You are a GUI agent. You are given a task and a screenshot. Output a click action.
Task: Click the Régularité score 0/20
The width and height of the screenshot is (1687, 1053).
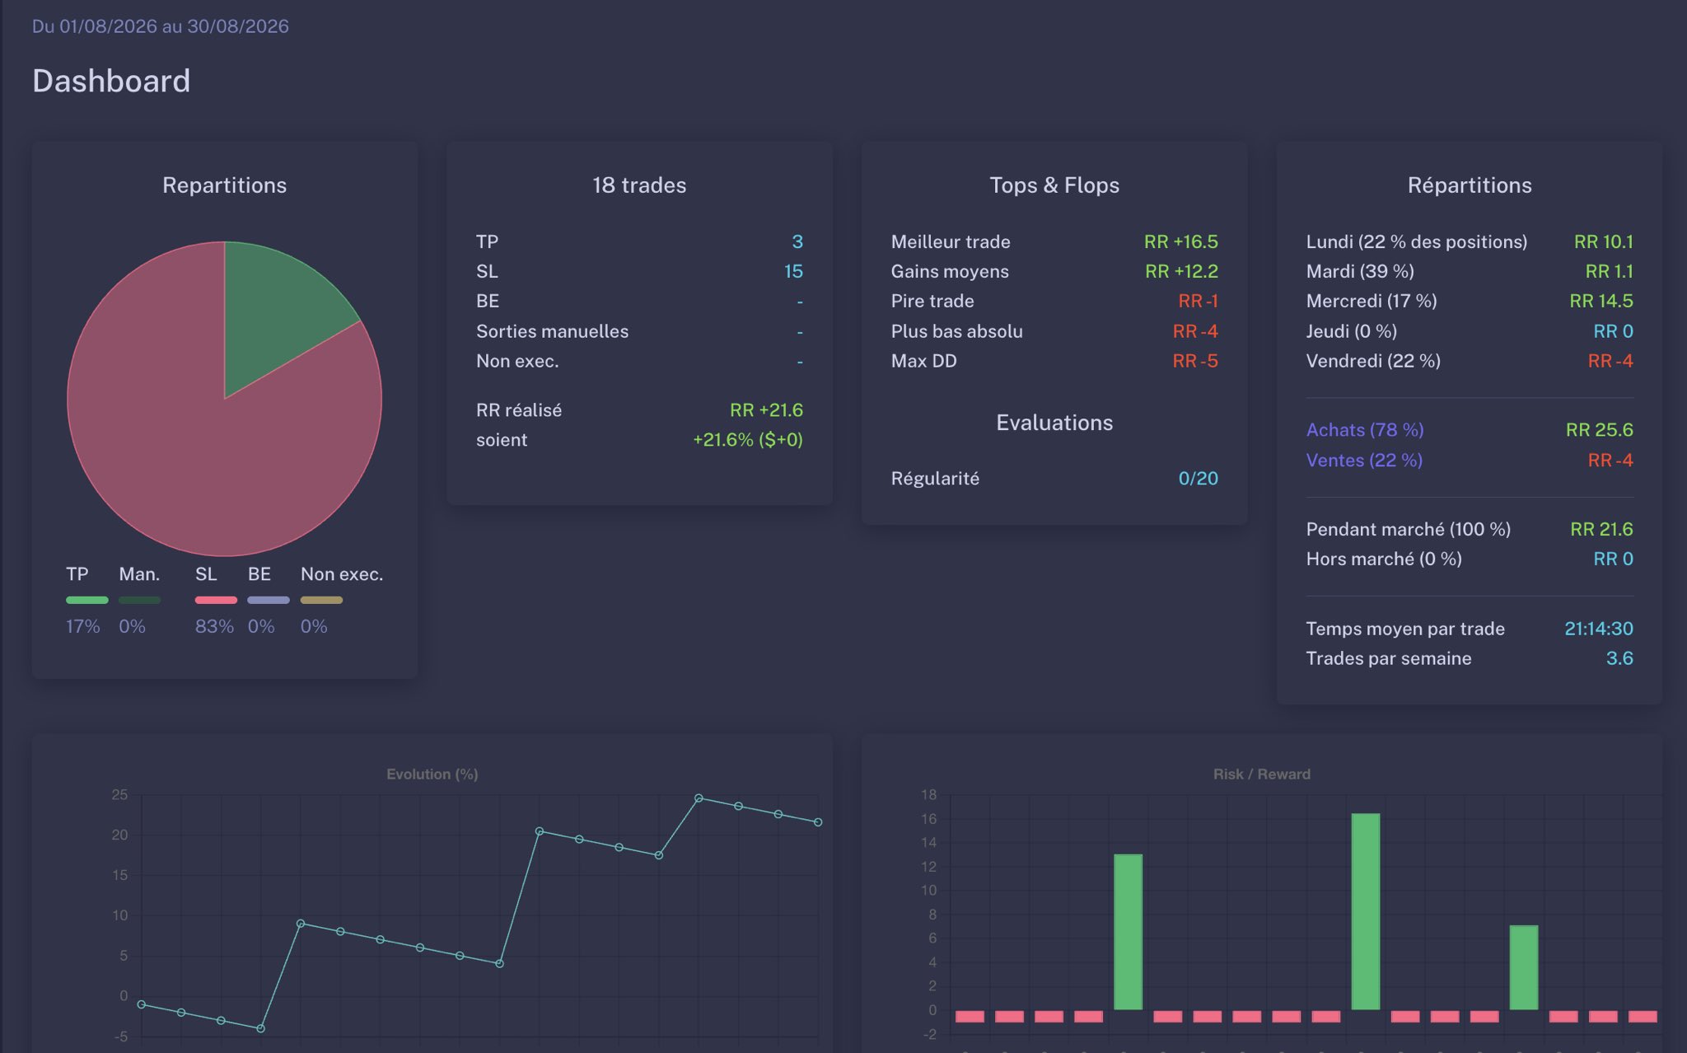[1198, 479]
